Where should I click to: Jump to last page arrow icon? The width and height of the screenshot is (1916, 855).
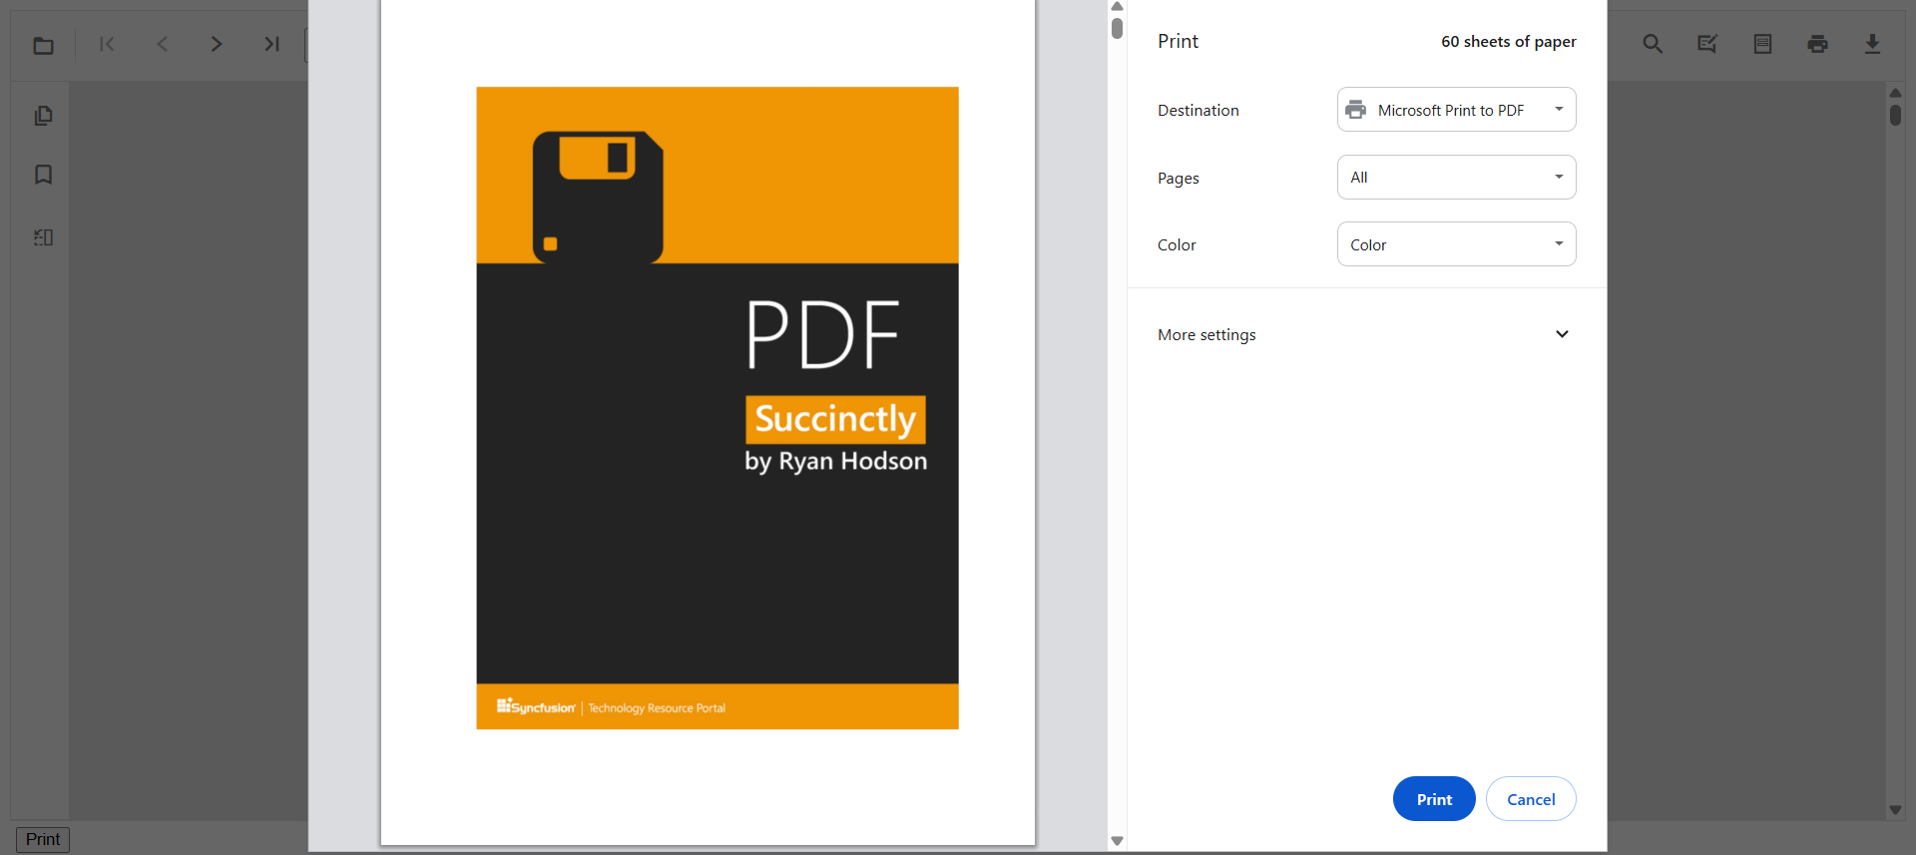coord(271,44)
